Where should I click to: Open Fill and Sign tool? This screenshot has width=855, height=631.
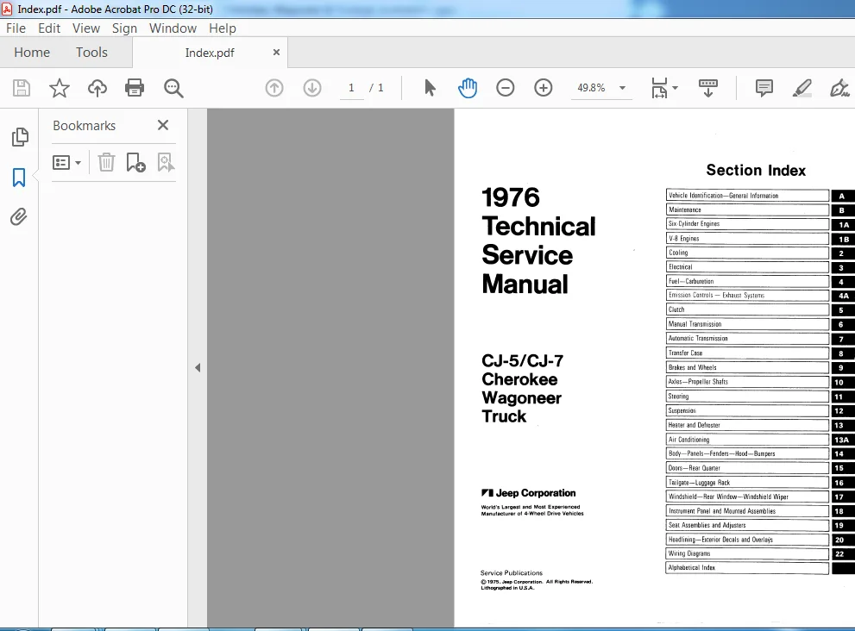tap(839, 88)
